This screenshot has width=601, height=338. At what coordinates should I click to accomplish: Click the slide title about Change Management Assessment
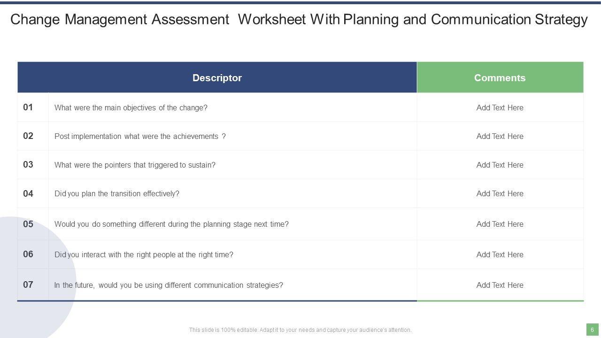pyautogui.click(x=299, y=20)
